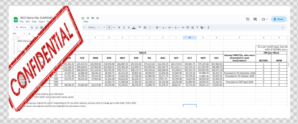Screen dimensions: 298x124
Task: Select column P header
Action: point(240,38)
